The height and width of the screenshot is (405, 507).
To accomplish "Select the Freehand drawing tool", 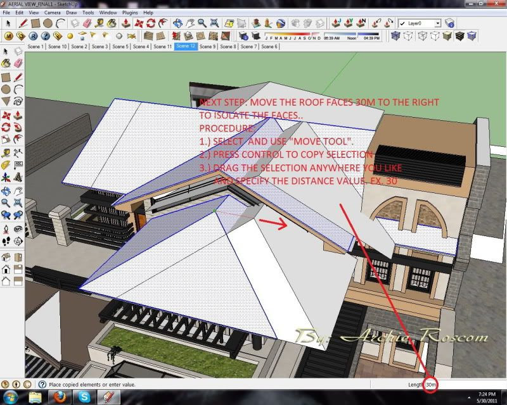I will tap(18, 101).
